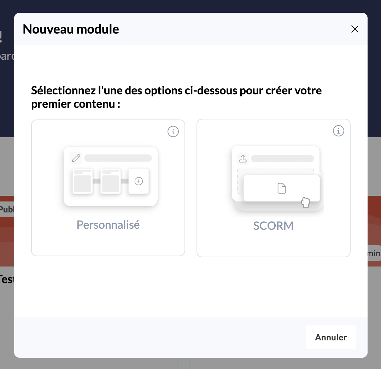Image resolution: width=381 pixels, height=369 pixels.
Task: Click the first page block in the Personnalisé illustration
Action: click(83, 181)
